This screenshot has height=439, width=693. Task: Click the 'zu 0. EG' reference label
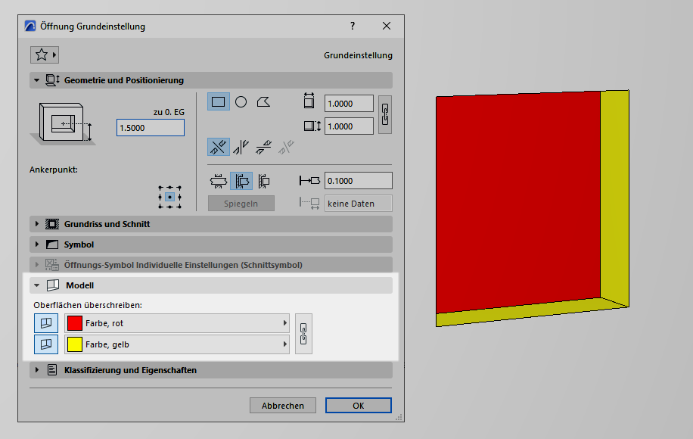(169, 112)
